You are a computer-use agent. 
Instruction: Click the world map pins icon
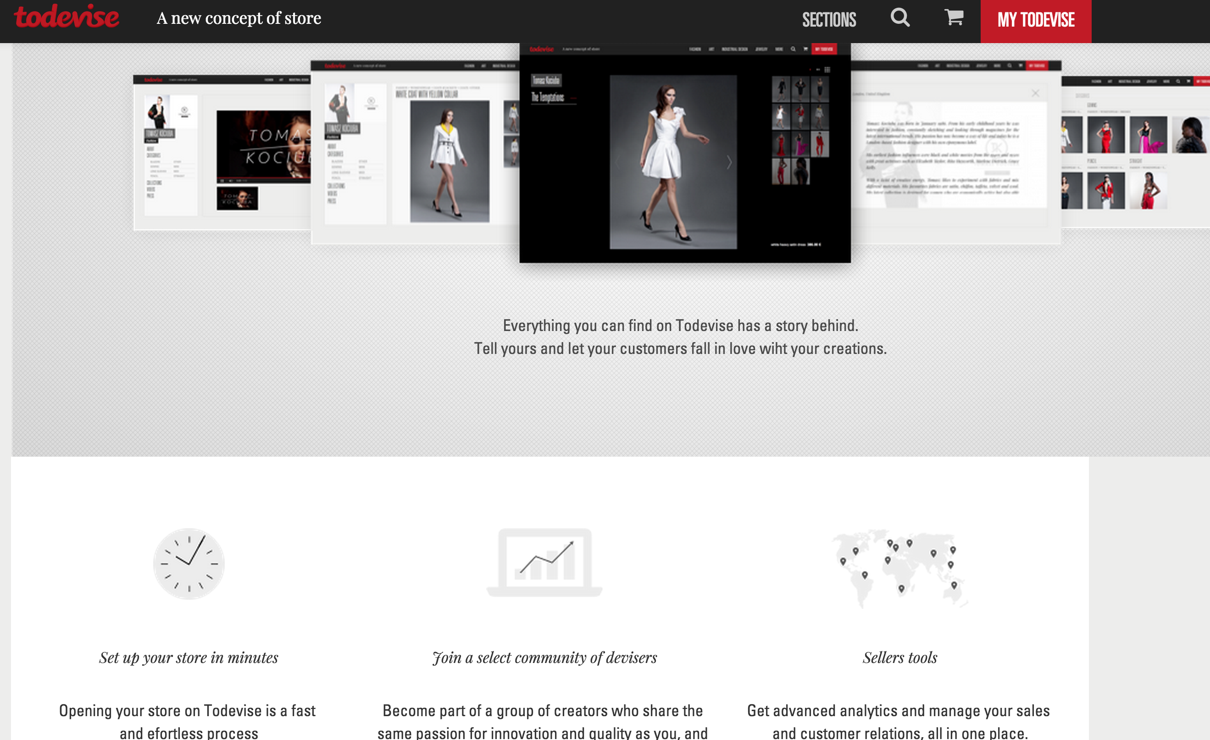[899, 568]
